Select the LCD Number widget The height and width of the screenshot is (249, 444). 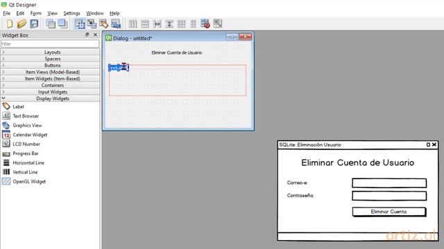pos(26,144)
